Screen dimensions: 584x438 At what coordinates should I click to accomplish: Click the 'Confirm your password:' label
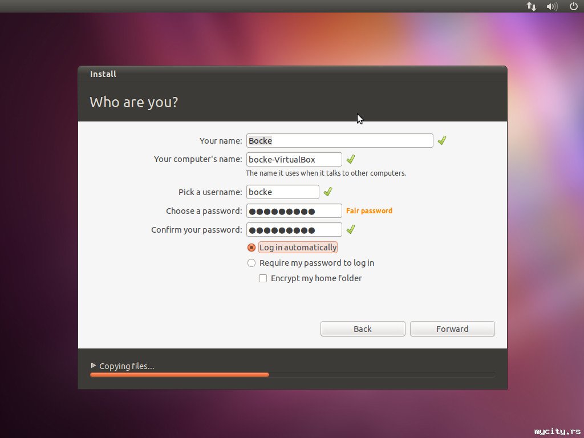(197, 230)
